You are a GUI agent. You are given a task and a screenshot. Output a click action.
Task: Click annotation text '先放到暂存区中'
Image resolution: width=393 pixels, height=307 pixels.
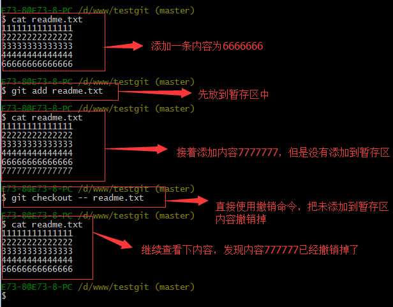[x=233, y=94]
